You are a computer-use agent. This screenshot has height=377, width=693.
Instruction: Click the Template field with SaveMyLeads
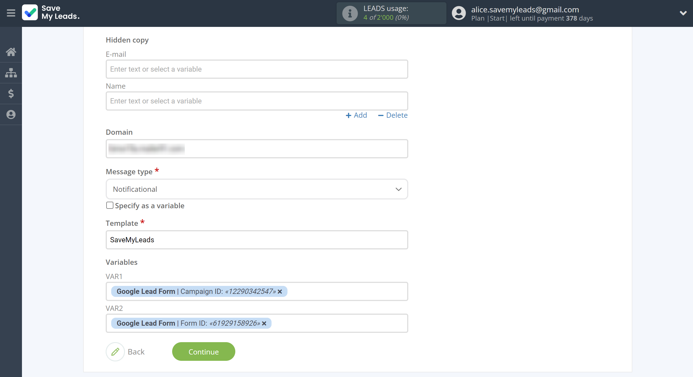[x=257, y=240]
